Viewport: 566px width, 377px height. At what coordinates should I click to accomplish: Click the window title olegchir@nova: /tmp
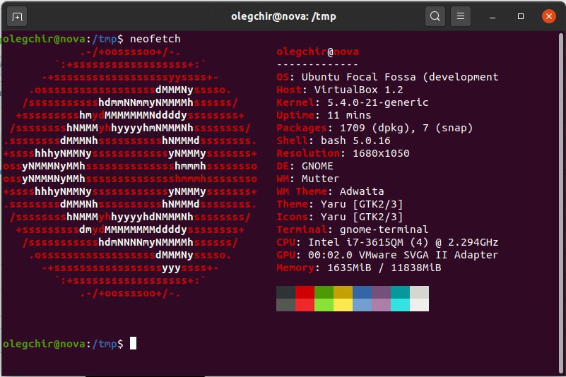click(283, 16)
